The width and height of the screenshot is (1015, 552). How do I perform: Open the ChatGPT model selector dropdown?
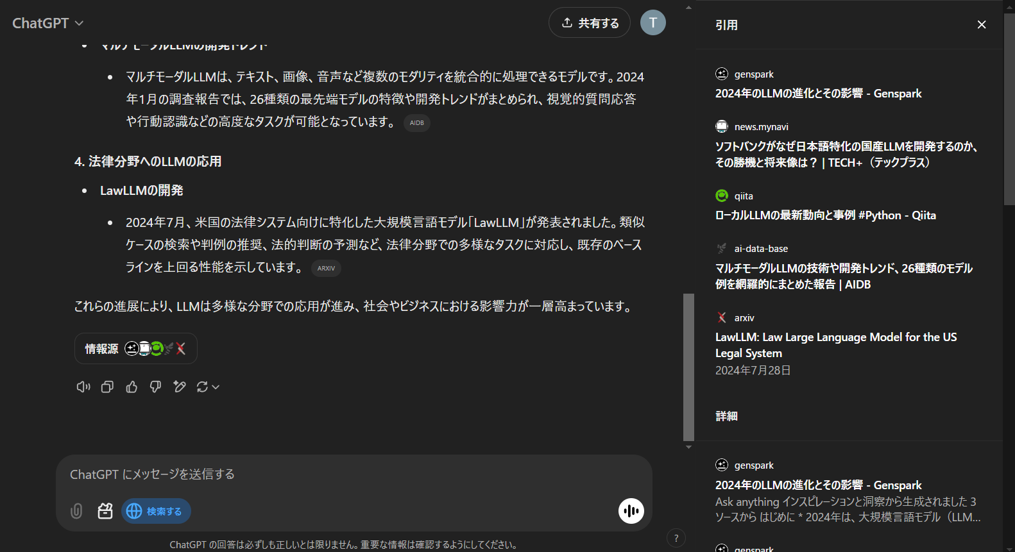click(48, 23)
